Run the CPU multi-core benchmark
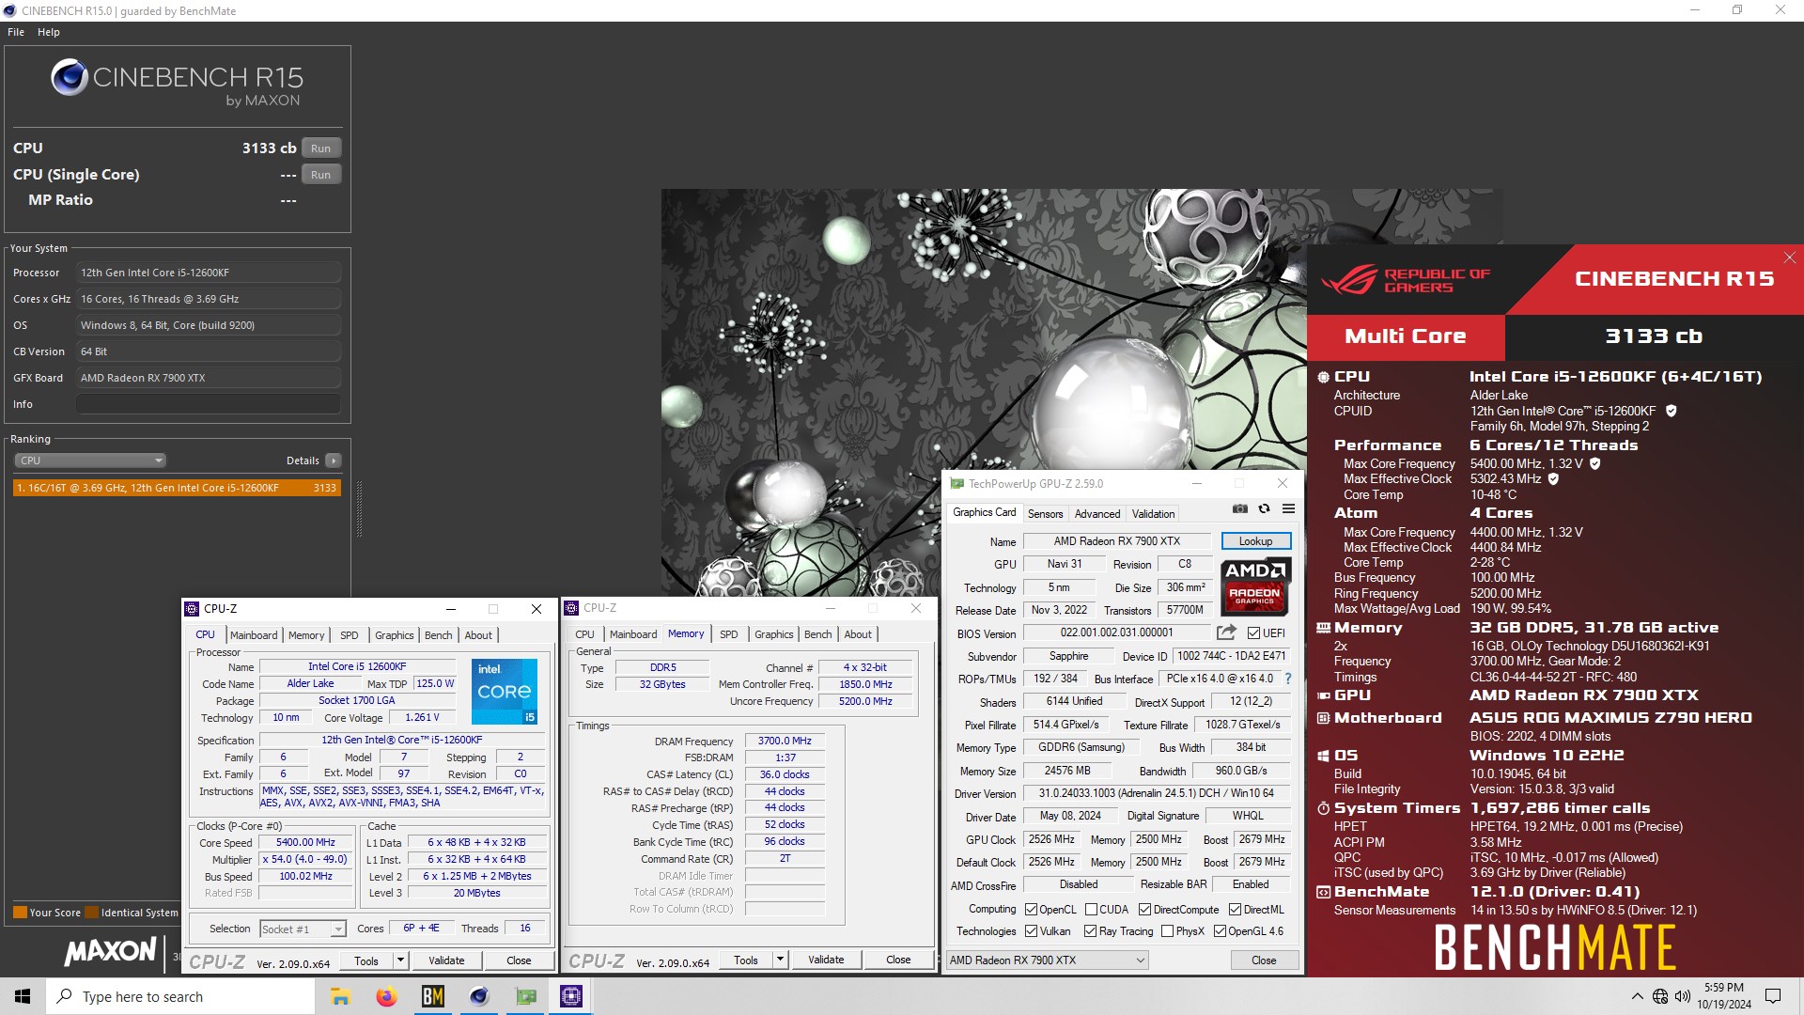Viewport: 1804px width, 1015px height. tap(321, 148)
